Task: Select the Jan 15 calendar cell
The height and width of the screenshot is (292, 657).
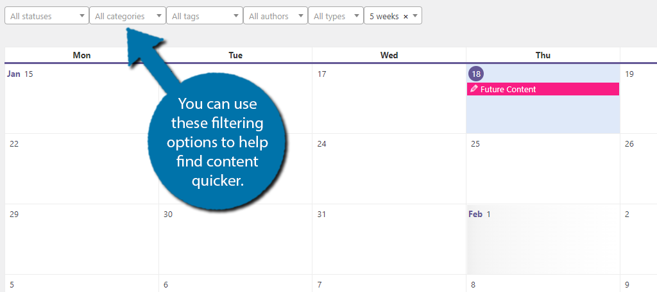Action: pos(81,99)
